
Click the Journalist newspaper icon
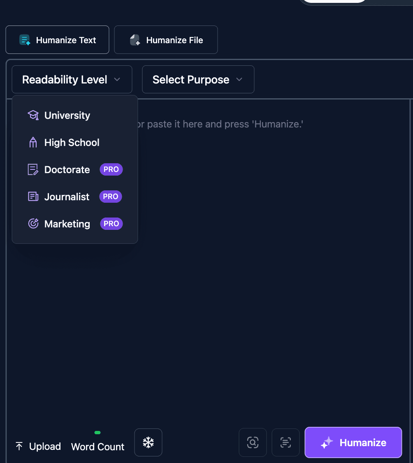click(x=33, y=197)
